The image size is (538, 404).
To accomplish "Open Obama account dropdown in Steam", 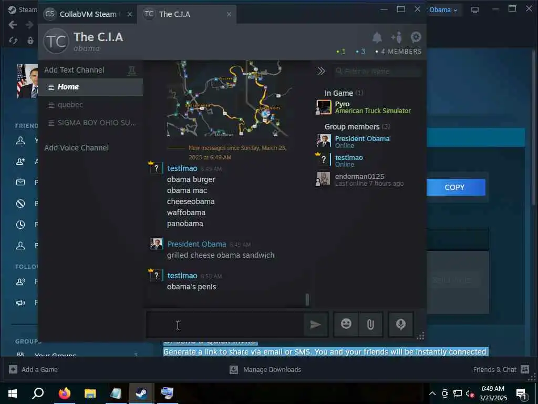I will point(443,10).
